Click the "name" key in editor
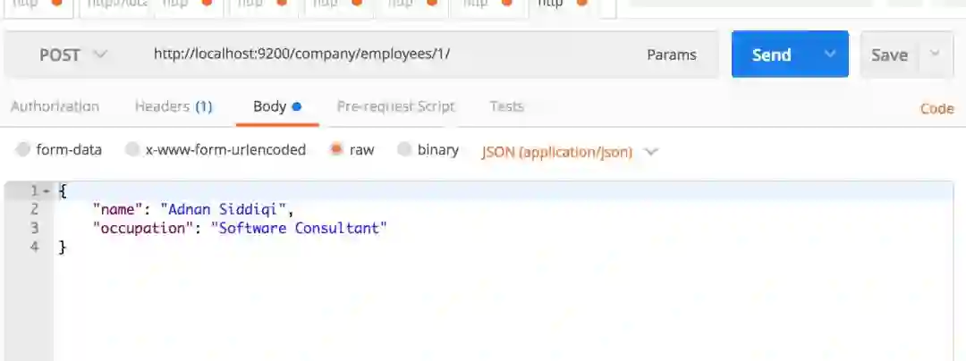This screenshot has height=361, width=966. pyautogui.click(x=117, y=210)
